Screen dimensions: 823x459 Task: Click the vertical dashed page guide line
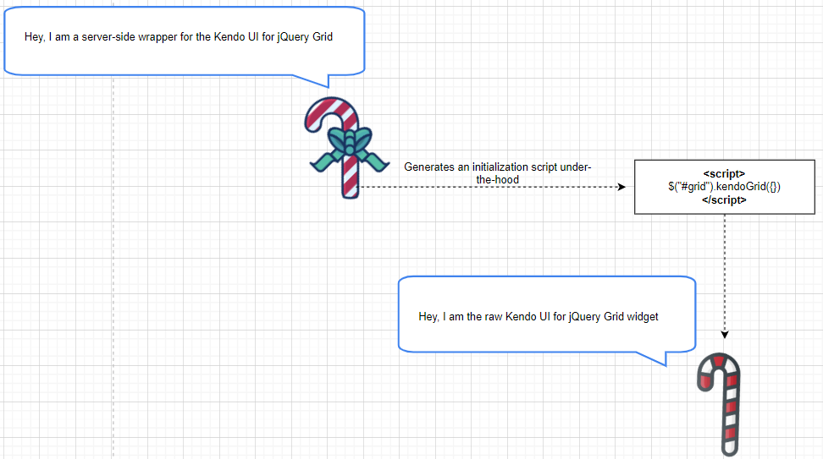(x=113, y=267)
